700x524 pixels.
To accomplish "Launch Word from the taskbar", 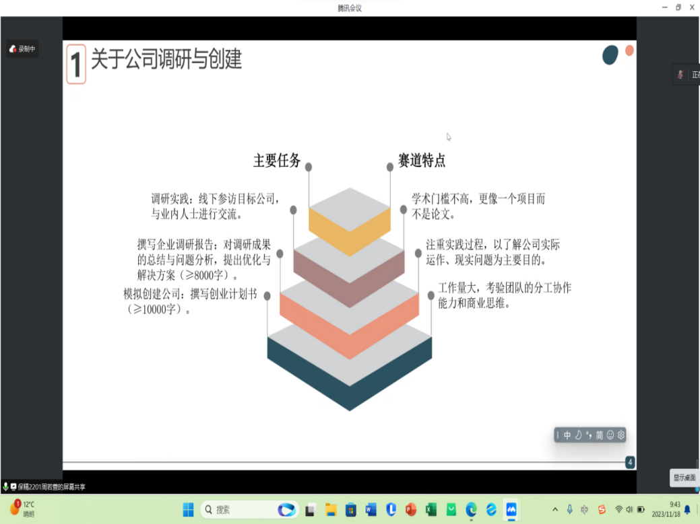I will point(371,509).
